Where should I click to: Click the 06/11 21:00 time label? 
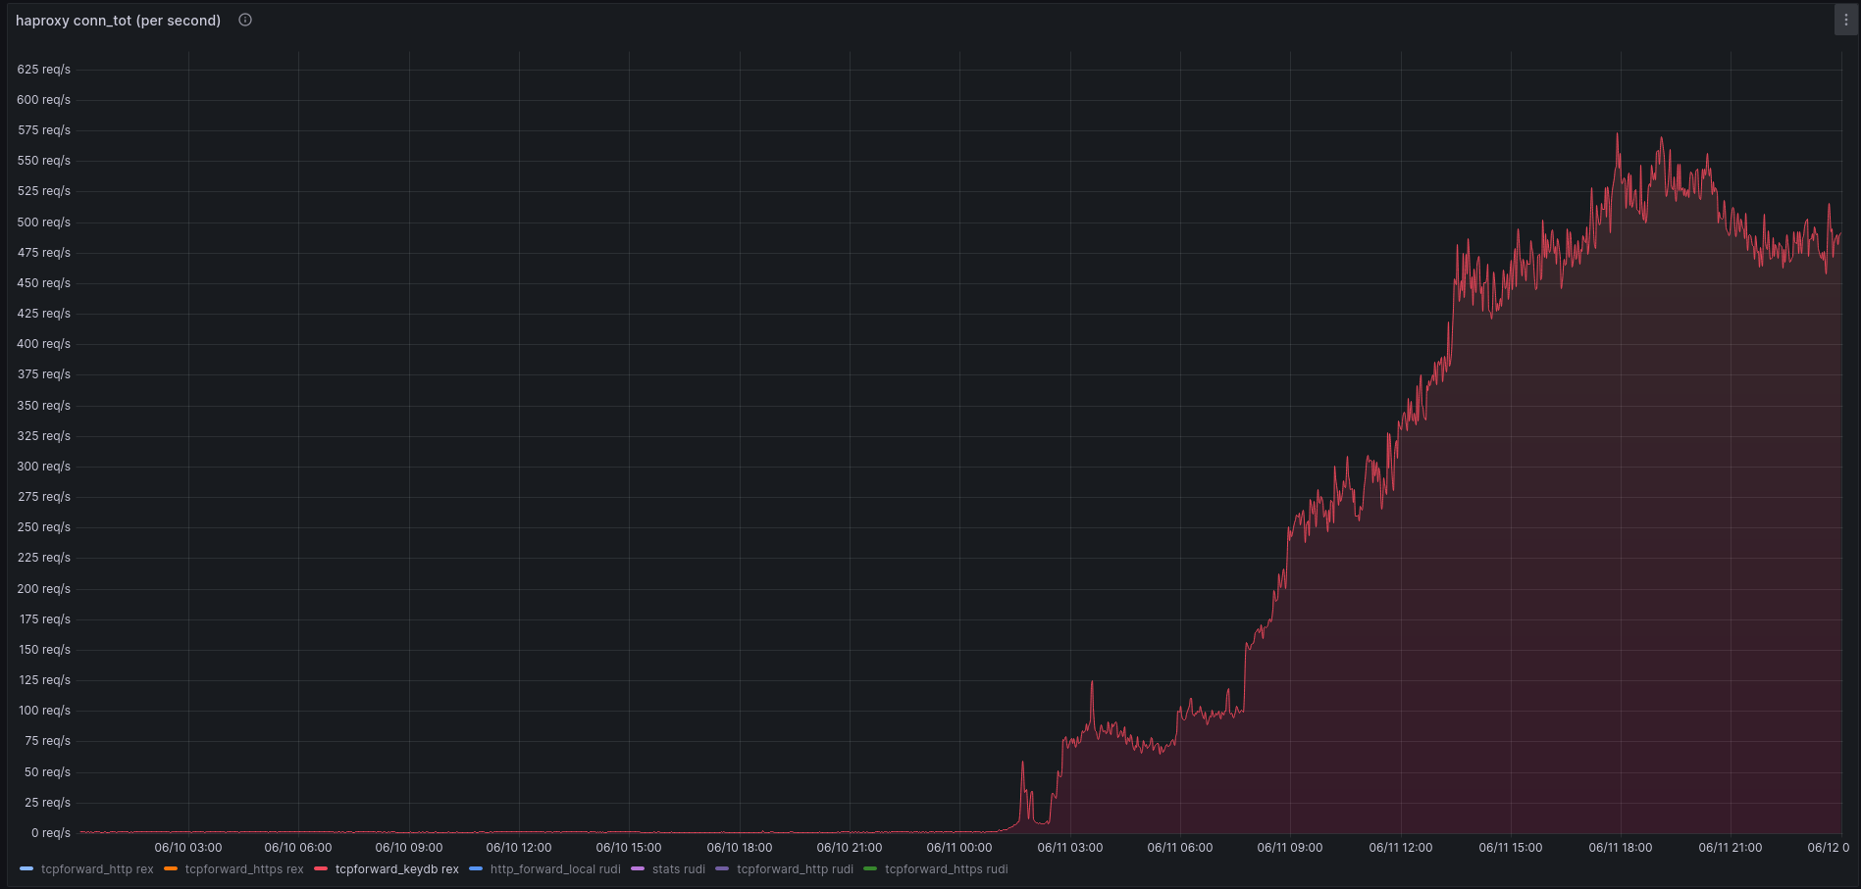pos(1731,848)
